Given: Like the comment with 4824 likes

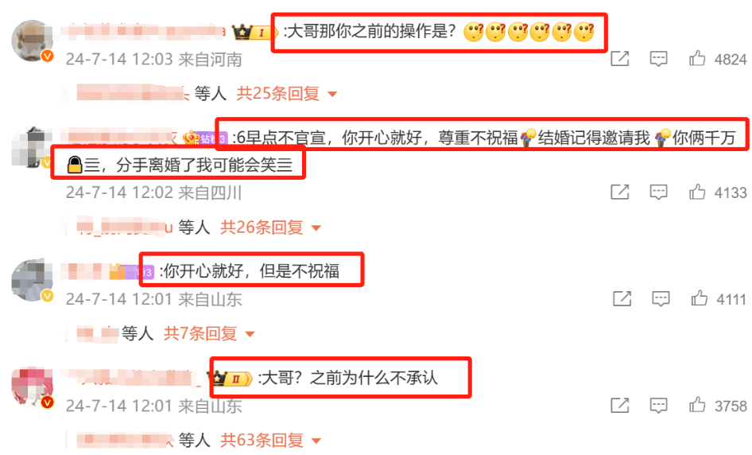Looking at the screenshot, I should pos(697,59).
